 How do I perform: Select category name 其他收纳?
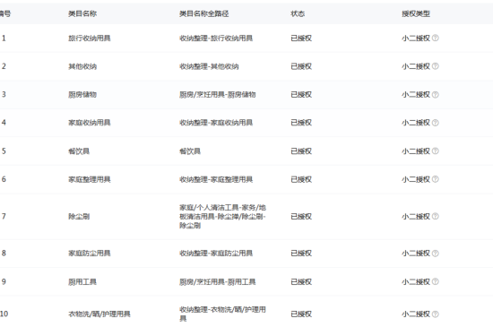tap(82, 66)
